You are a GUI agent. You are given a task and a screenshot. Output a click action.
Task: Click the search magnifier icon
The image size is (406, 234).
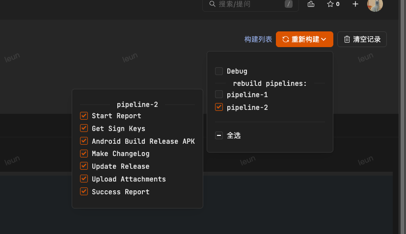[212, 4]
